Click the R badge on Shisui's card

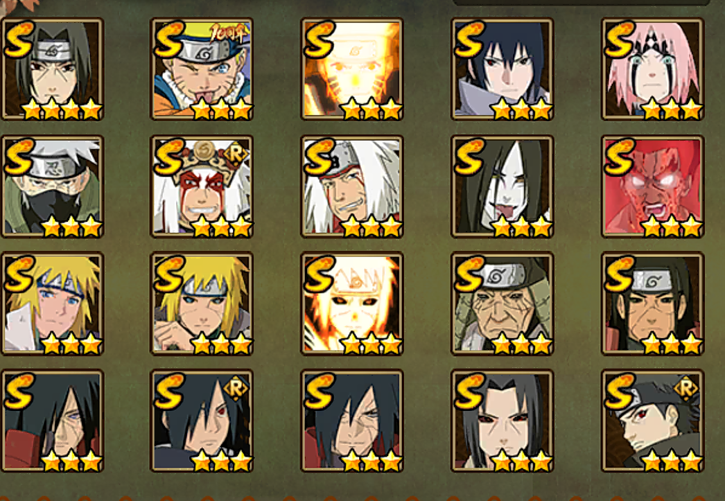685,389
